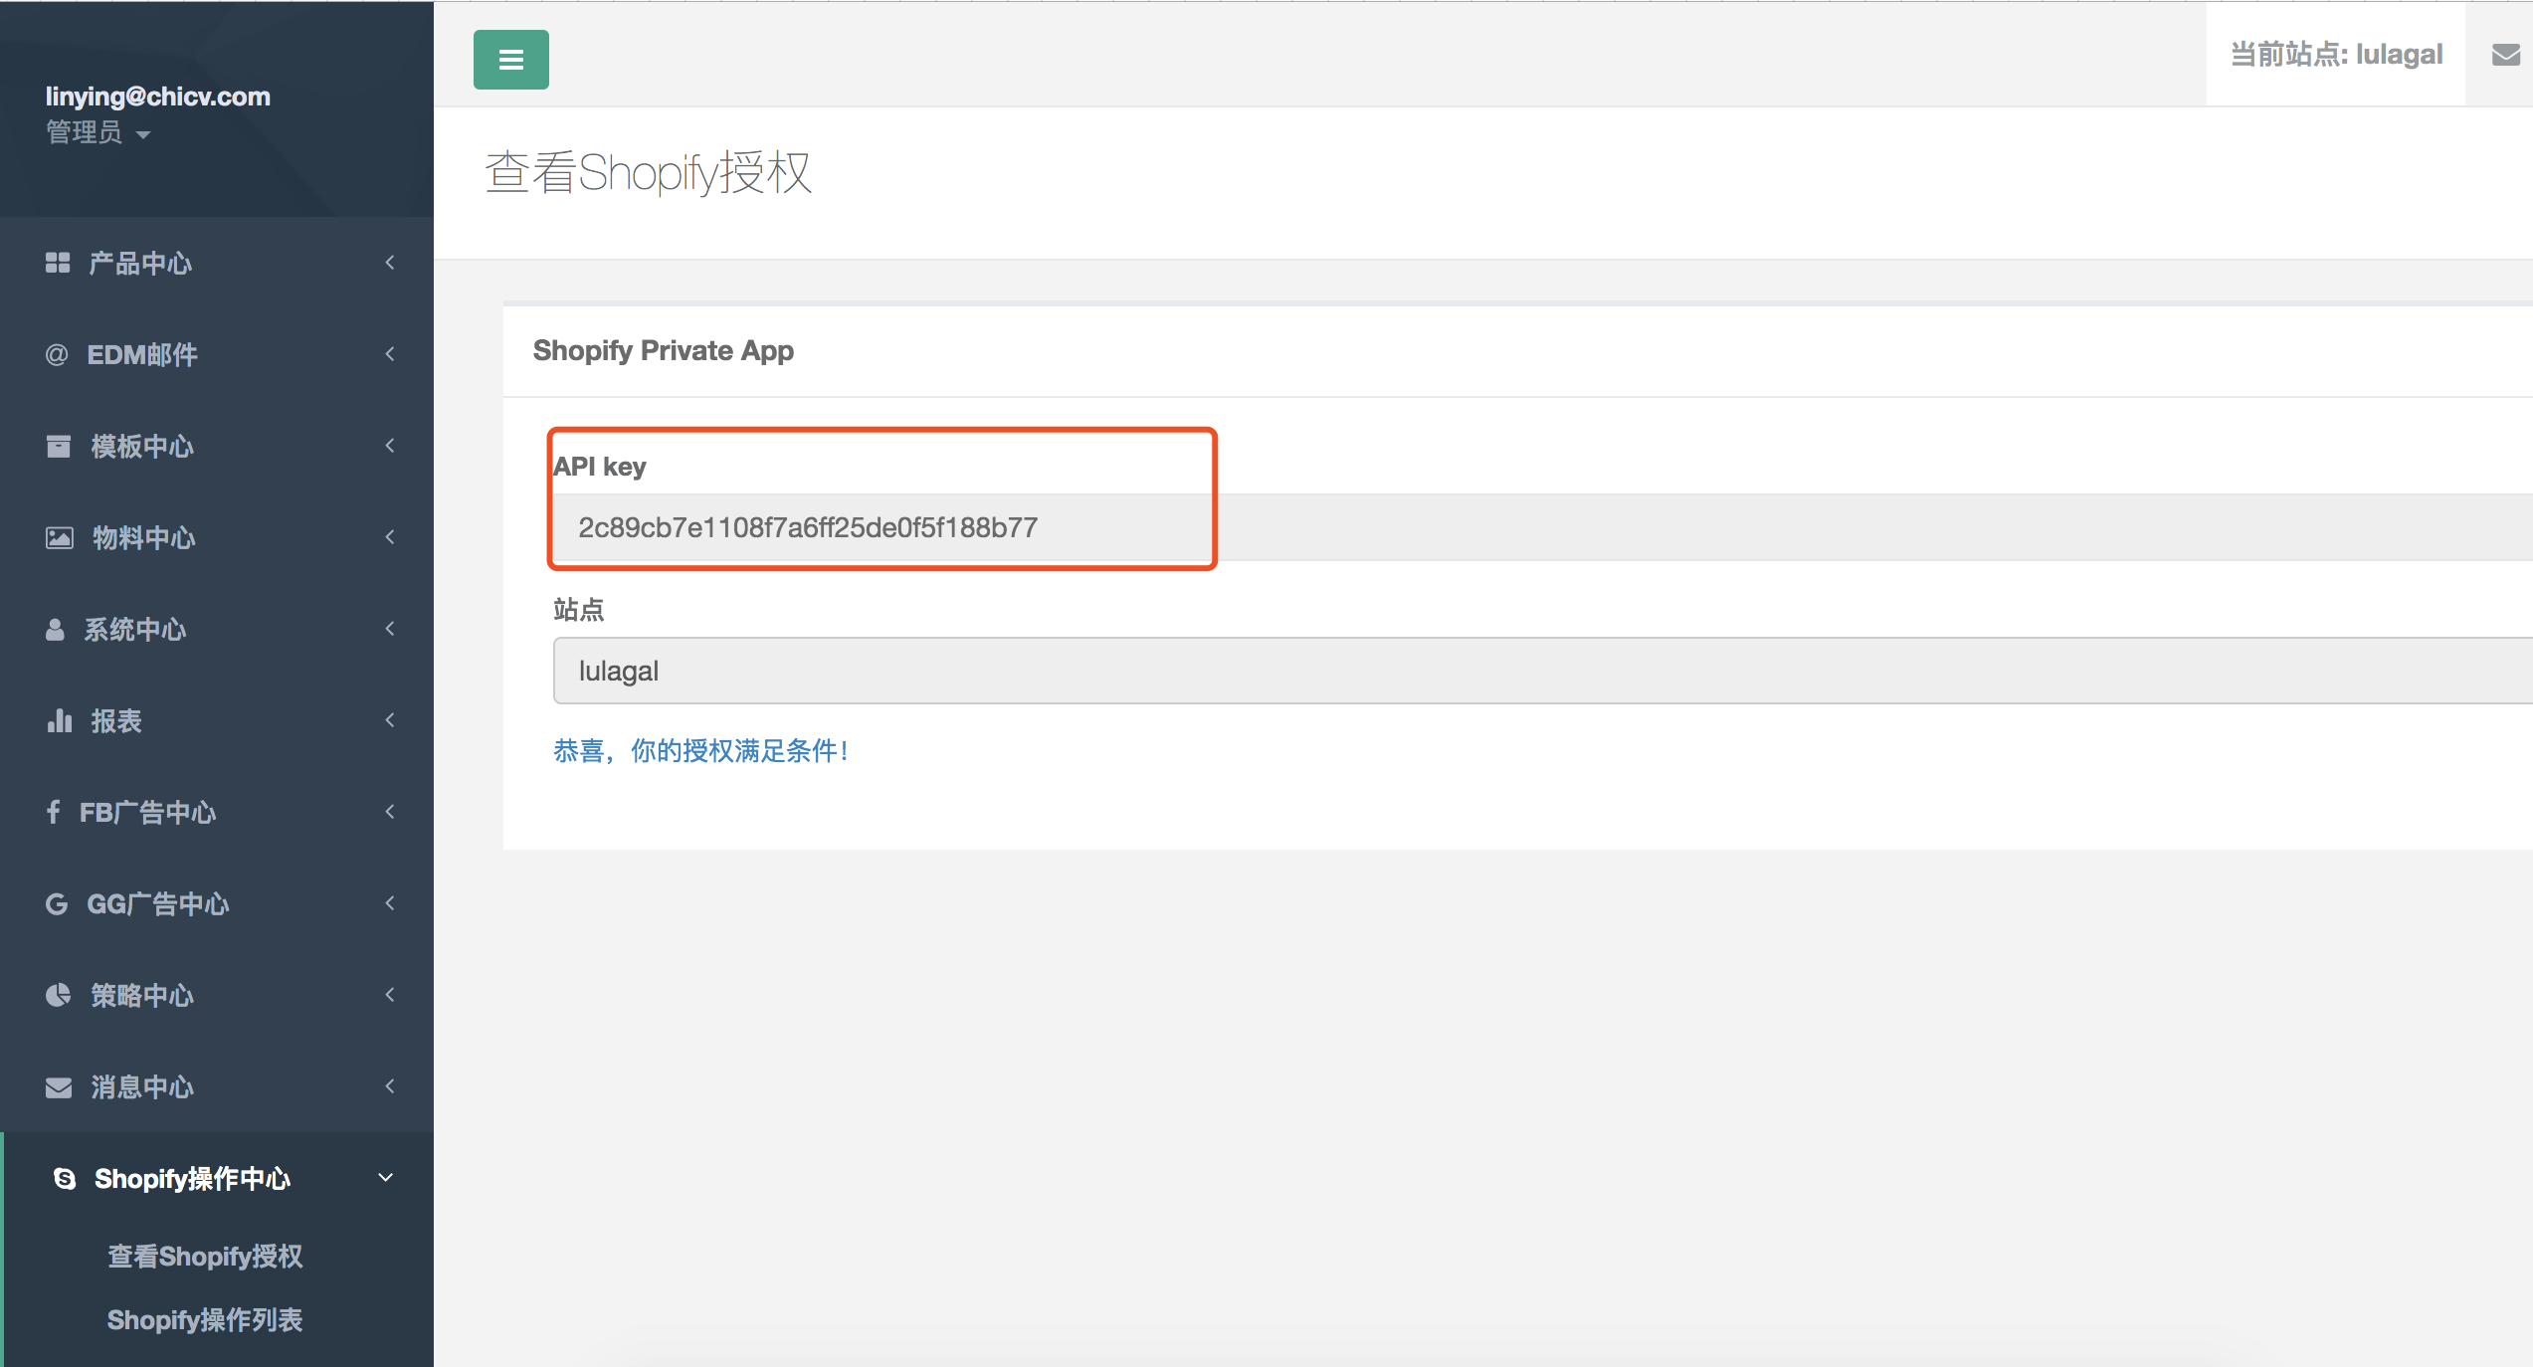Click linying@chicv.com account name

(x=158, y=97)
